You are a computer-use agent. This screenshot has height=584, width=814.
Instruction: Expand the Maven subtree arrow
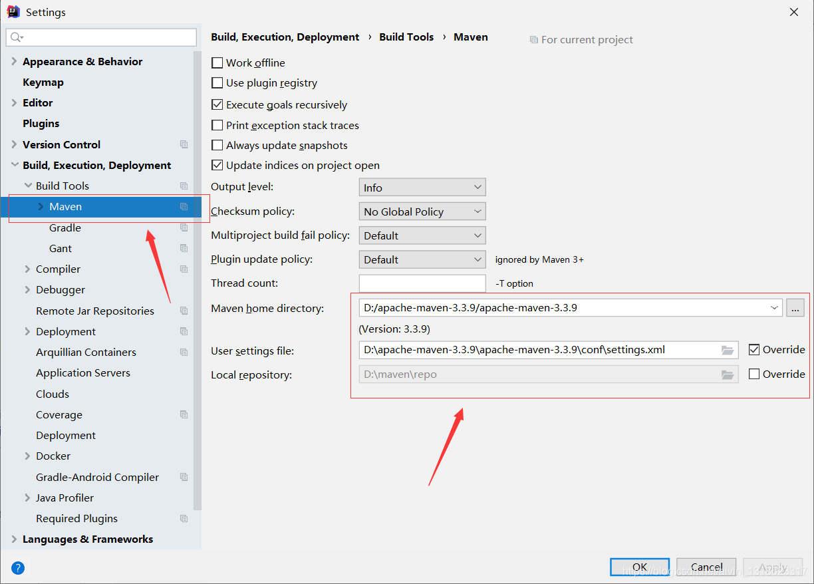click(x=41, y=207)
